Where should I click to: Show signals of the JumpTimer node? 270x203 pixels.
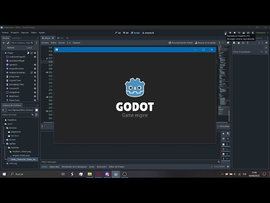click(35, 77)
